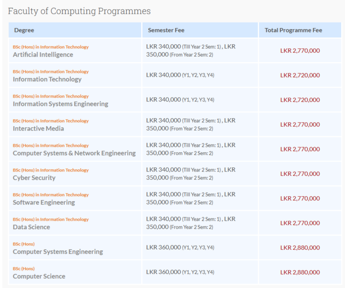345x288 pixels.
Task: Open the Cyber Security degree link
Action: (34, 177)
